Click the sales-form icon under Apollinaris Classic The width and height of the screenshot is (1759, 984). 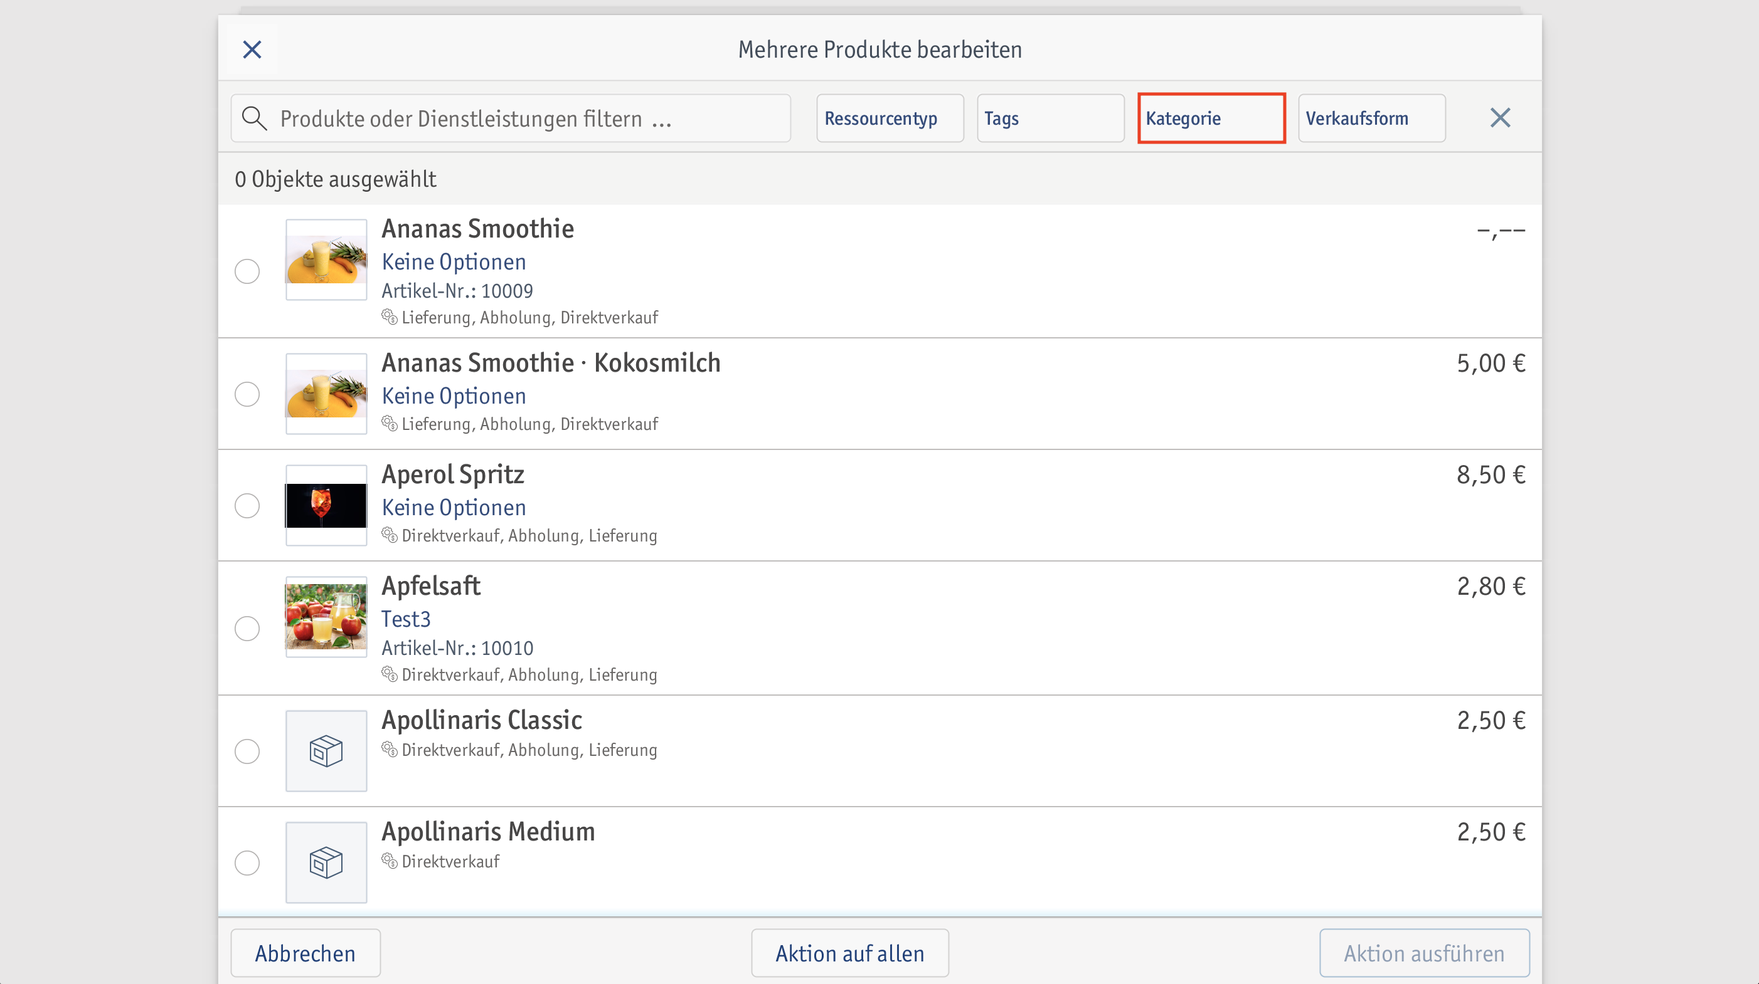(x=389, y=749)
